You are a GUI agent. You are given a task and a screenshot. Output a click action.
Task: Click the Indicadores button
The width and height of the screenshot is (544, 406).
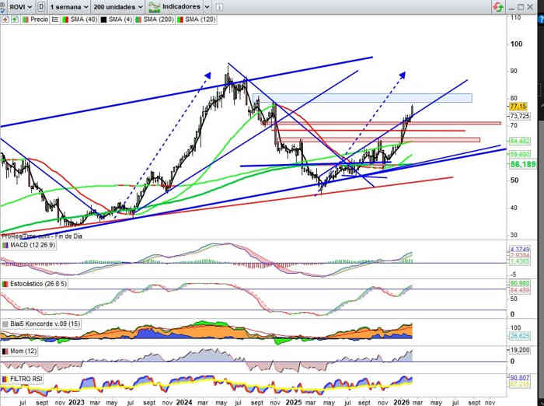coord(173,6)
